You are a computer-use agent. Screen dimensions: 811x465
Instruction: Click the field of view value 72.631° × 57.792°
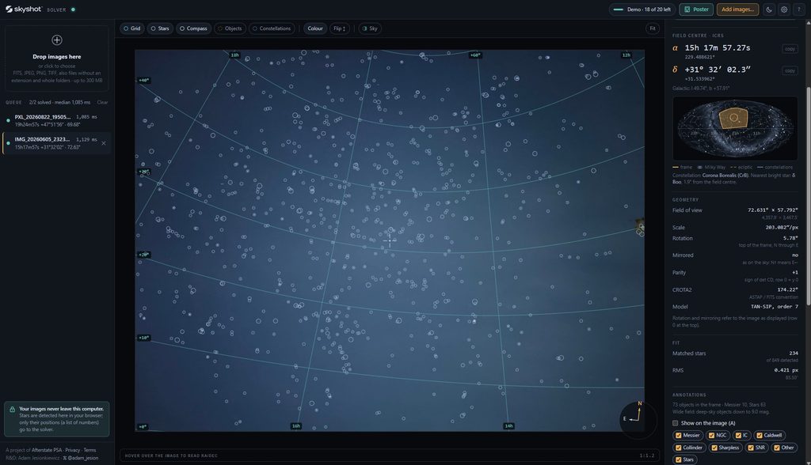point(773,210)
